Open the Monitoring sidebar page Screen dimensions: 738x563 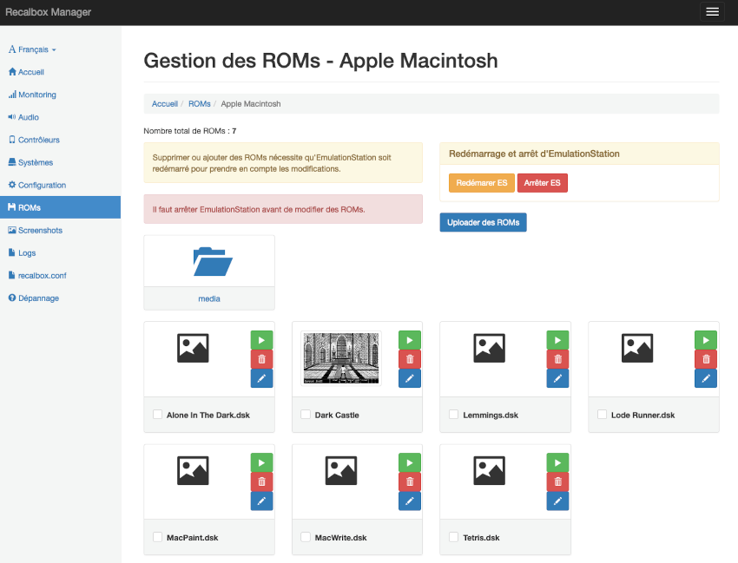pos(60,95)
